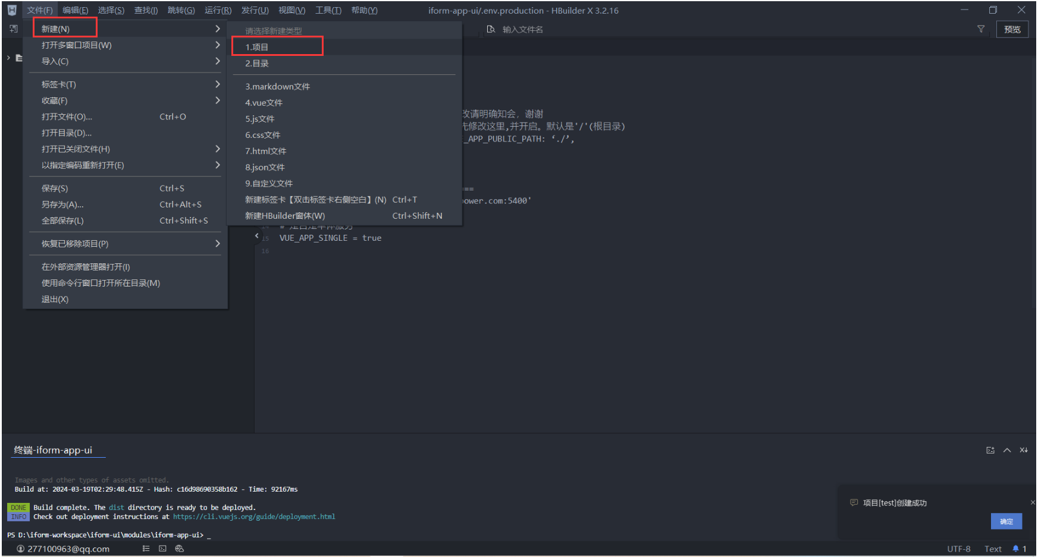Image resolution: width=1038 pixels, height=557 pixels.
Task: Click the cloud sync icon in status bar
Action: click(180, 549)
